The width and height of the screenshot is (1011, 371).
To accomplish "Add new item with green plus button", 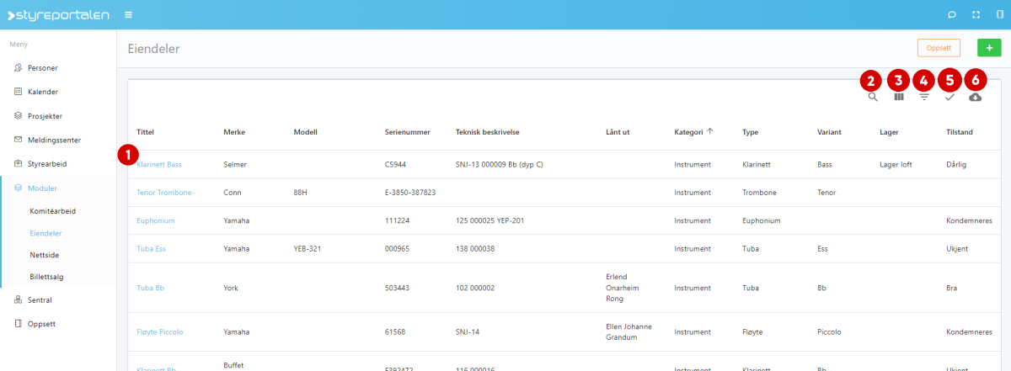I will 989,48.
